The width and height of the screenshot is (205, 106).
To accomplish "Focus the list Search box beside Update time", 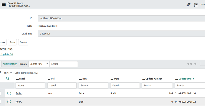I will tap(63, 64).
